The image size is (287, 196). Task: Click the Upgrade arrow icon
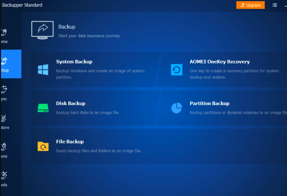[242, 5]
